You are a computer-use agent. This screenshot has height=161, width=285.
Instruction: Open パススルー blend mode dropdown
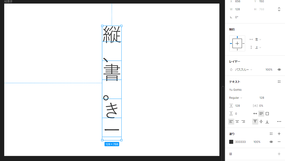[243, 70]
